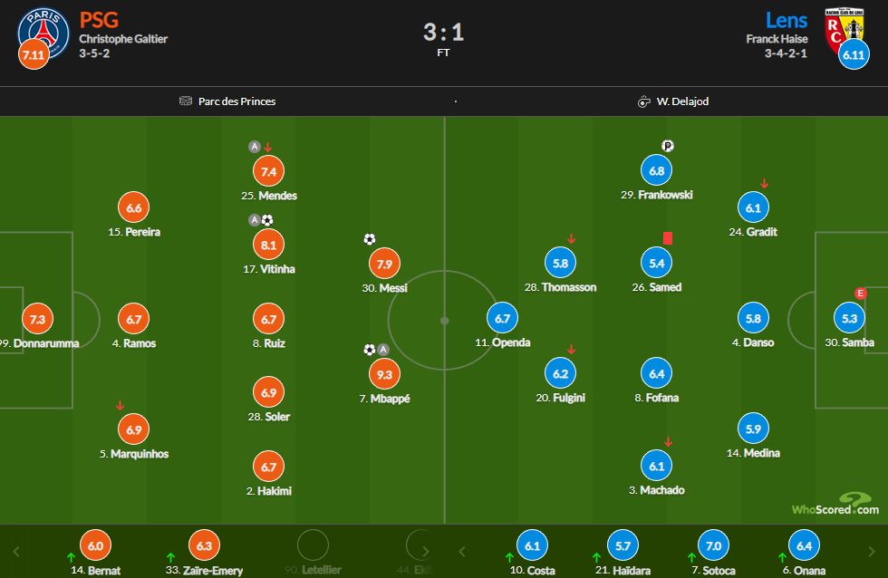Screen dimensions: 888x578
Task: Open the Lens team name link
Action: pos(787,20)
